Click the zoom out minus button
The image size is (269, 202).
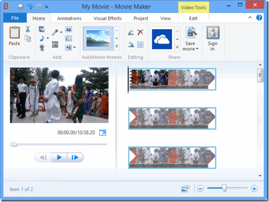(200, 189)
